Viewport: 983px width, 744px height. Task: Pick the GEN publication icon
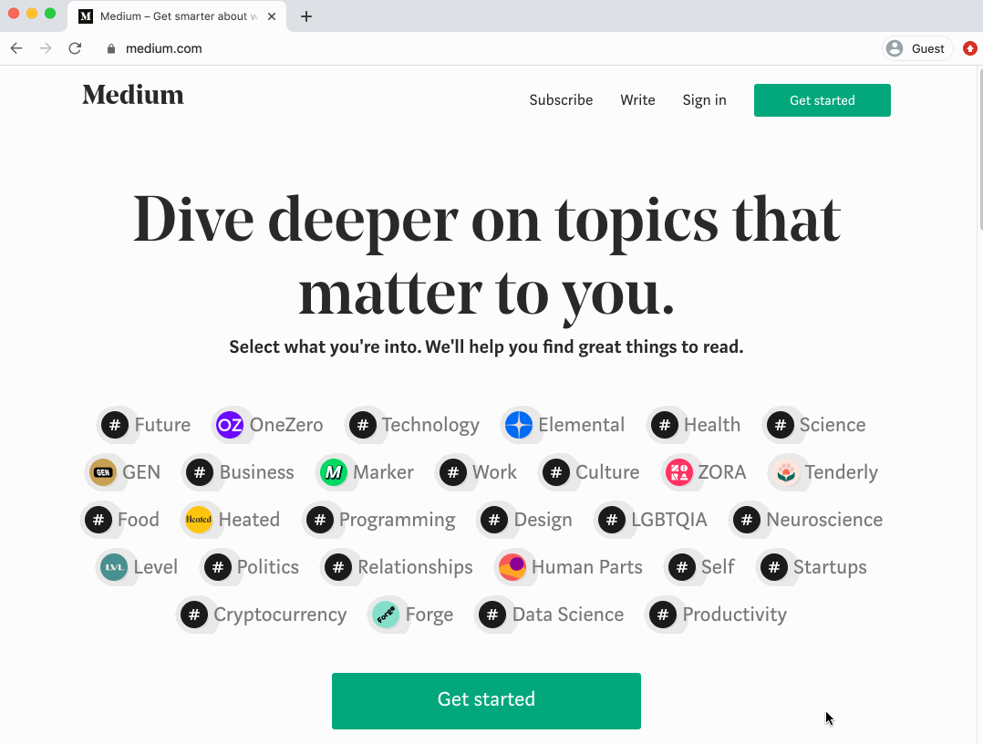click(103, 472)
